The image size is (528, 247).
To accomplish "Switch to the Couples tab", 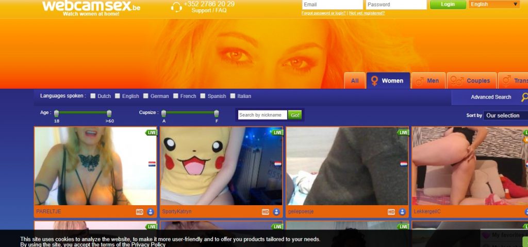I will click(472, 80).
